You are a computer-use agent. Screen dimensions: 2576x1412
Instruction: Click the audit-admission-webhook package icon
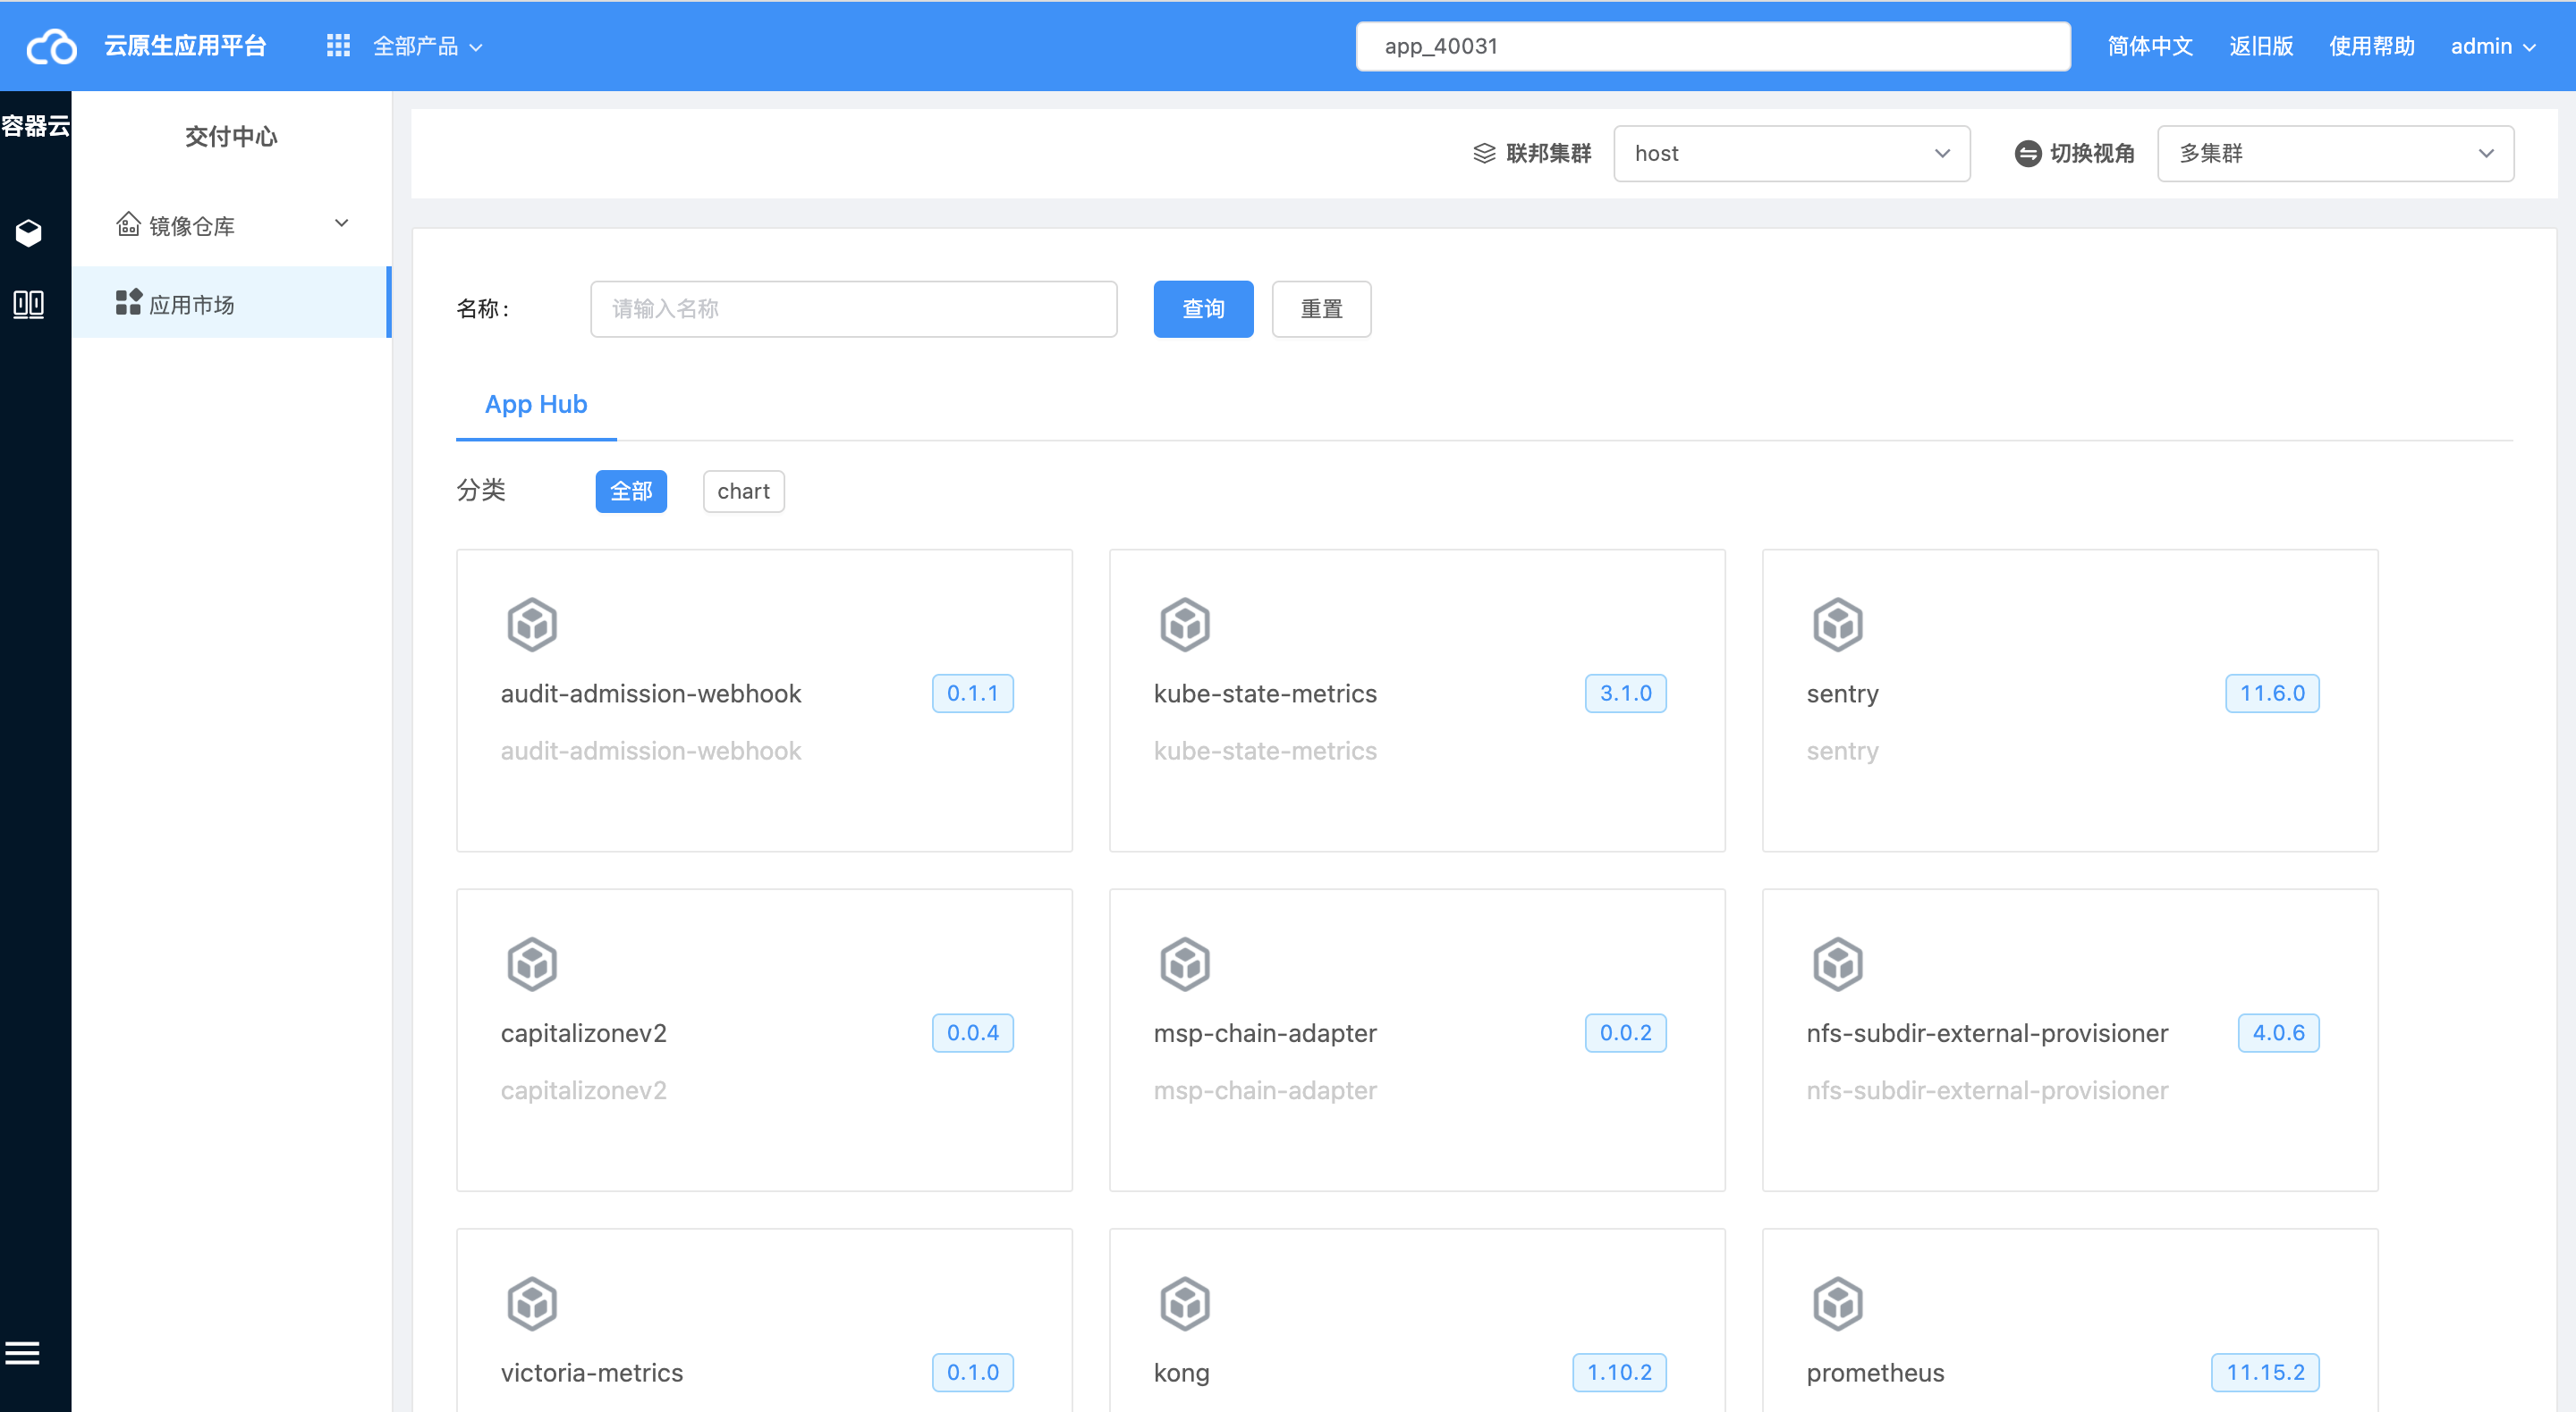[532, 625]
